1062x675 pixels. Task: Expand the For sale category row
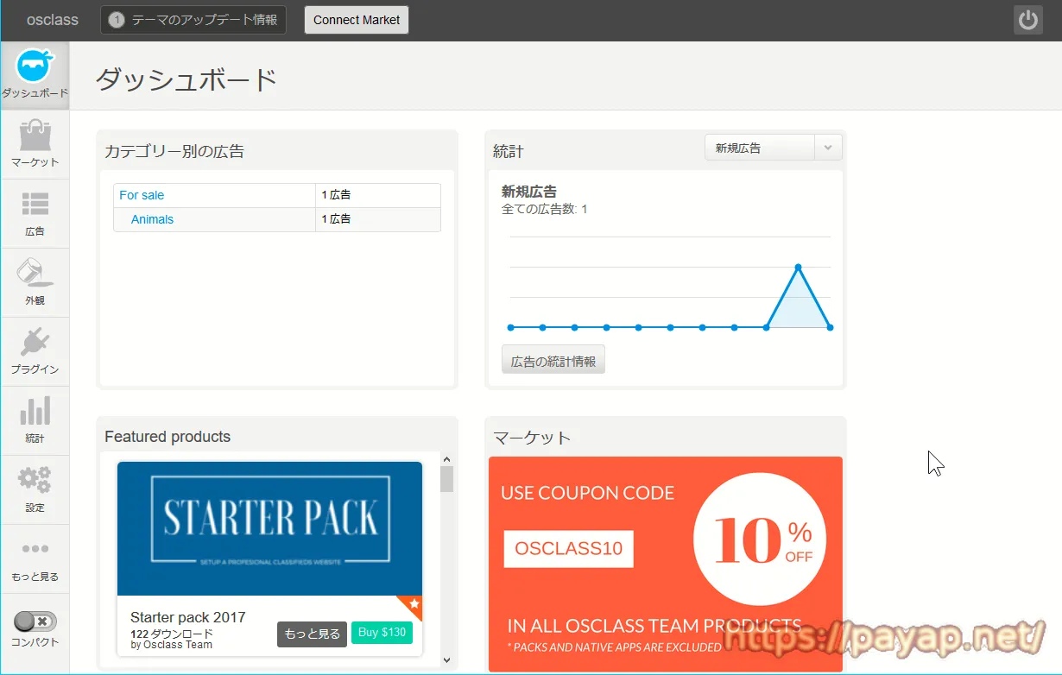coord(142,195)
